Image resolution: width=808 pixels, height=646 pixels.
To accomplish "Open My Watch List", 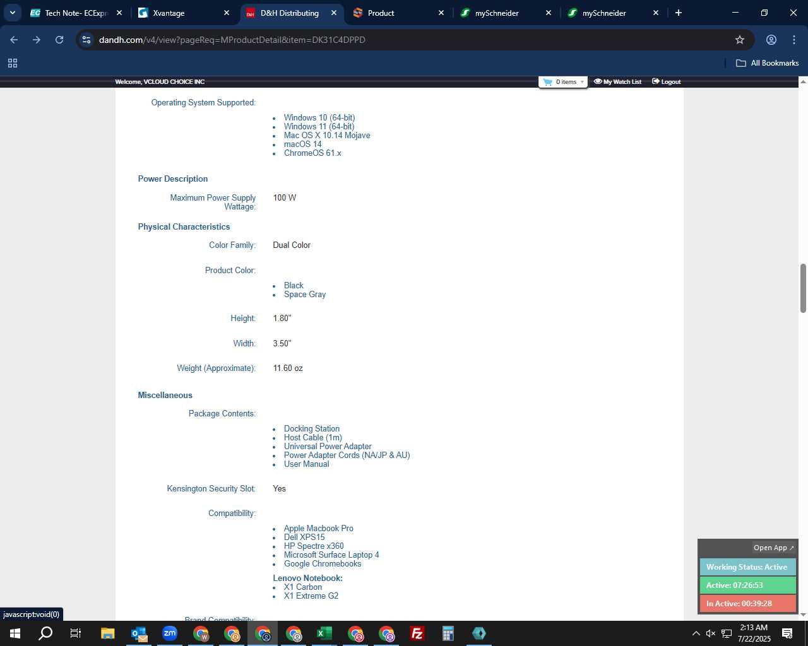I will click(x=617, y=82).
